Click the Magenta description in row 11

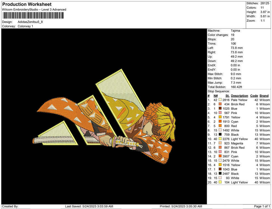point(237,143)
